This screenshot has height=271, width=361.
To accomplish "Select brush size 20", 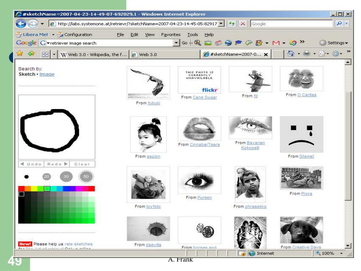I will [47, 176].
